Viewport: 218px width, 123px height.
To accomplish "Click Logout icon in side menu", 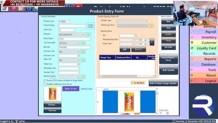I will (x=192, y=81).
